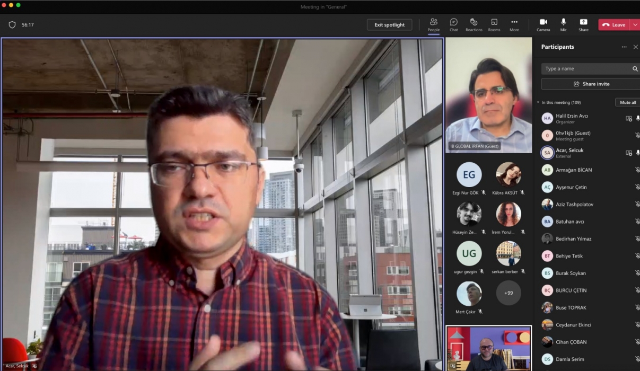This screenshot has width=640, height=371.
Task: Open the Reactions menu
Action: tap(474, 24)
